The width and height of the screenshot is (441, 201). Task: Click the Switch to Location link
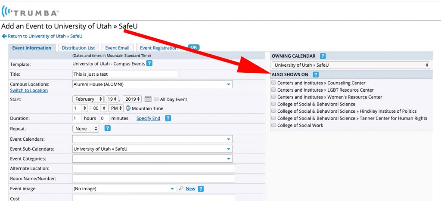coord(29,90)
